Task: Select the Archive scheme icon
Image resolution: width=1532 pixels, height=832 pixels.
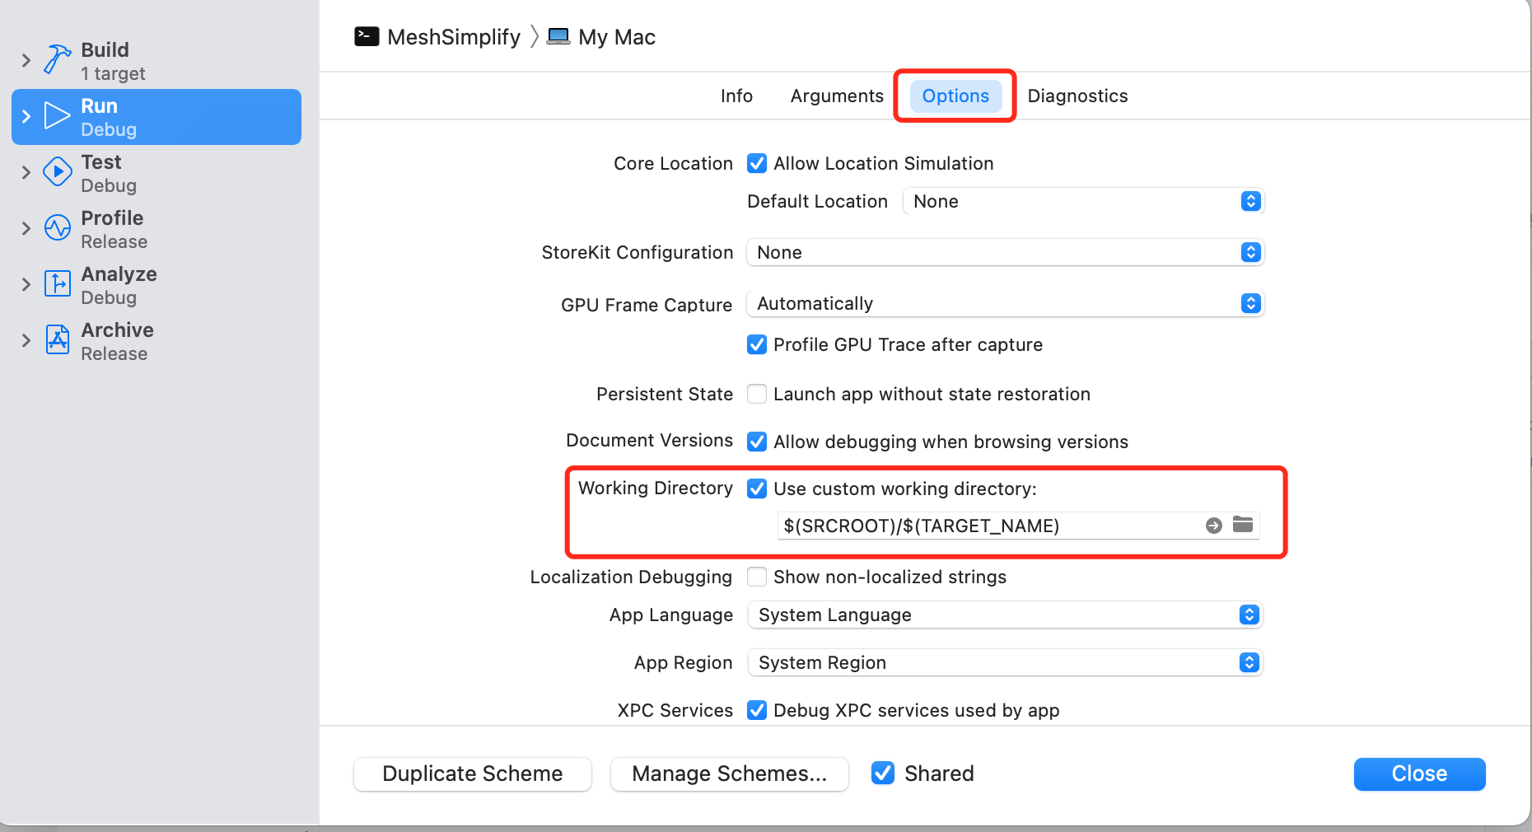Action: [56, 340]
